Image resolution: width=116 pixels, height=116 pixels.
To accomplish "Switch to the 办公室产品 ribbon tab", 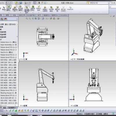I will pos(31,15).
